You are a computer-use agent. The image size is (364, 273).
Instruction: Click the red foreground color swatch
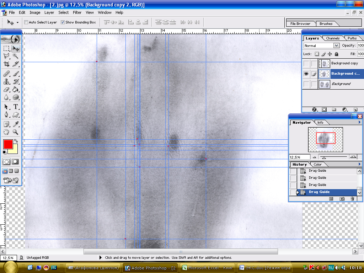[x=8, y=144]
